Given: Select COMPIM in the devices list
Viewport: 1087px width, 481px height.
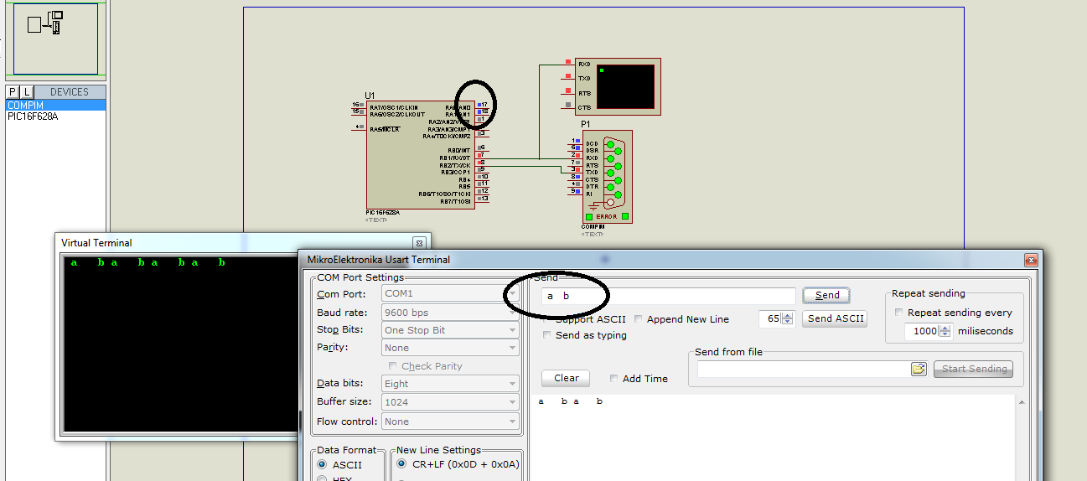Looking at the screenshot, I should tap(55, 106).
